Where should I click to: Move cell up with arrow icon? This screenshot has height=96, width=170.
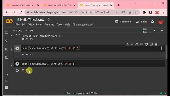click(x=127, y=44)
